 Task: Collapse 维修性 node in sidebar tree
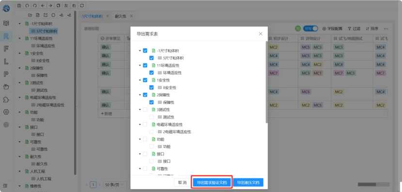(19, 186)
